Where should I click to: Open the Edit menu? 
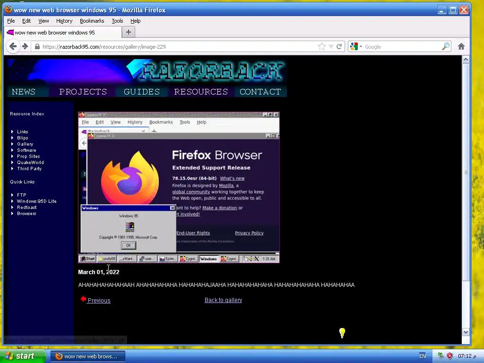pyautogui.click(x=26, y=21)
